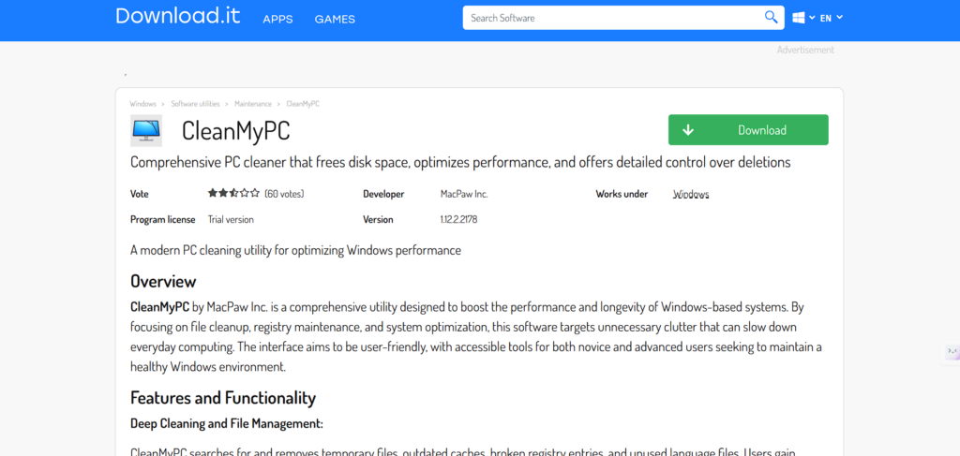Image resolution: width=960 pixels, height=456 pixels.
Task: Select the CleanMyPC breadcrumb
Action: click(303, 104)
